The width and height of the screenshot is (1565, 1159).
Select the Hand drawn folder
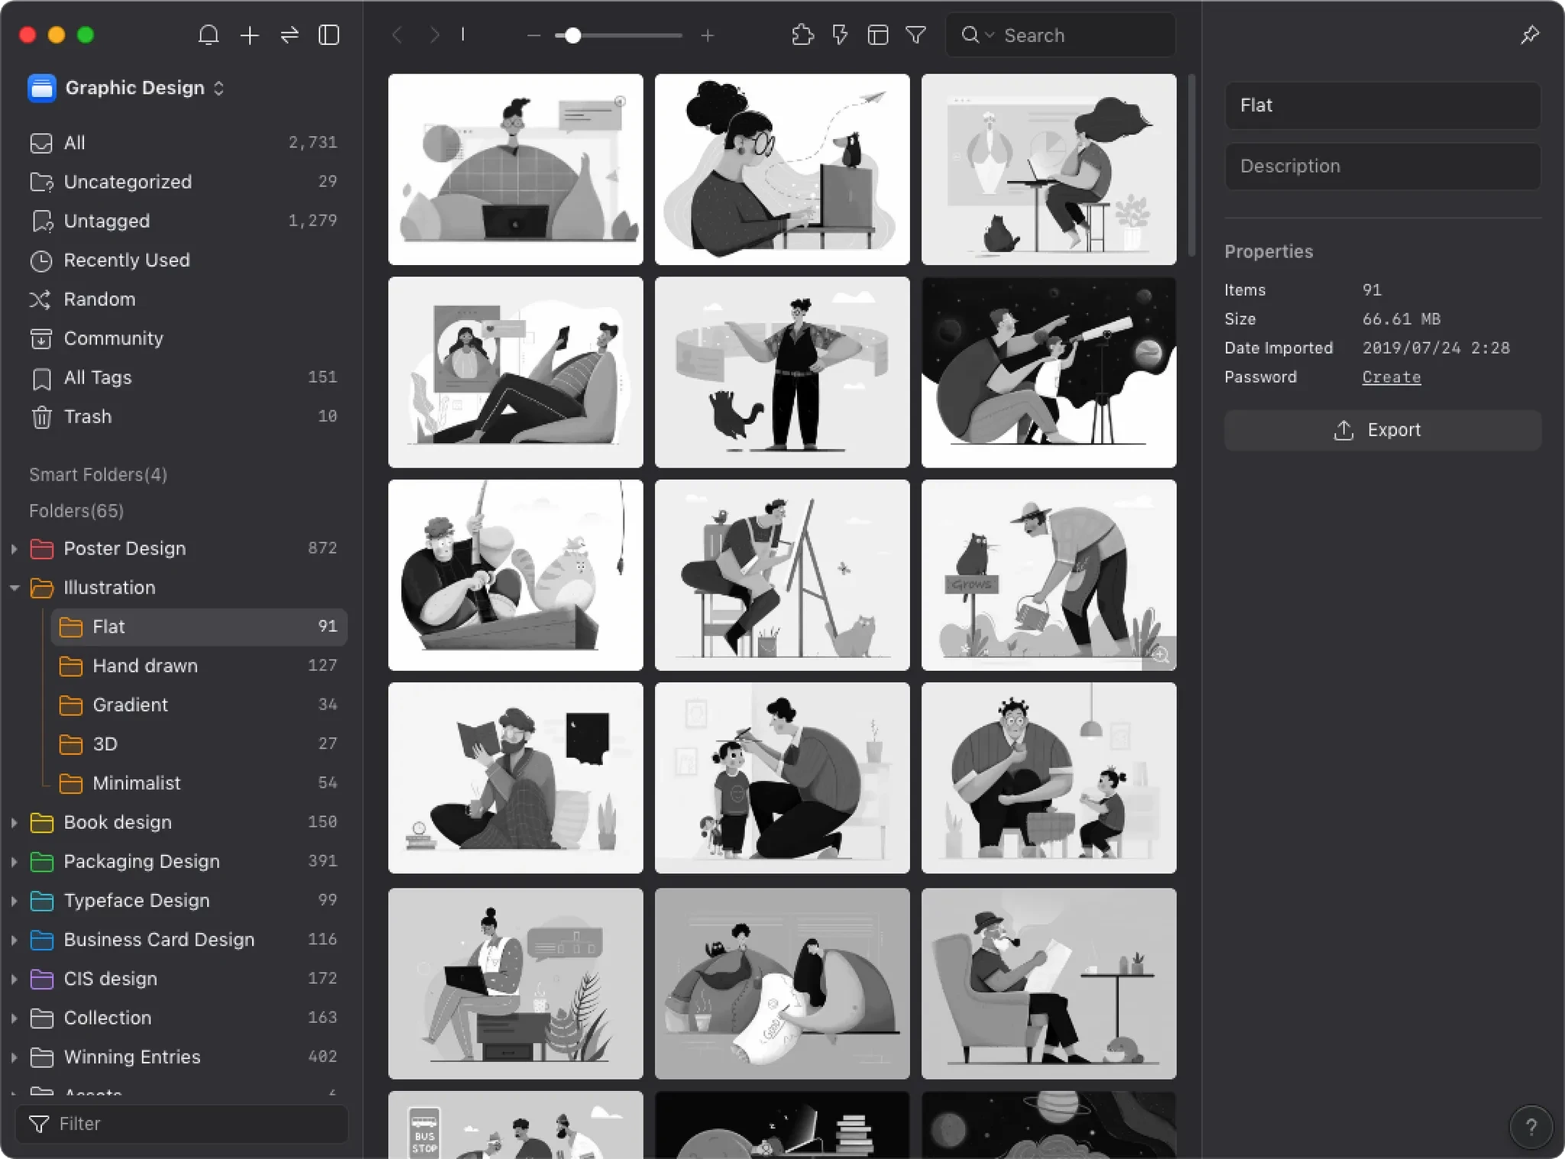pos(199,665)
